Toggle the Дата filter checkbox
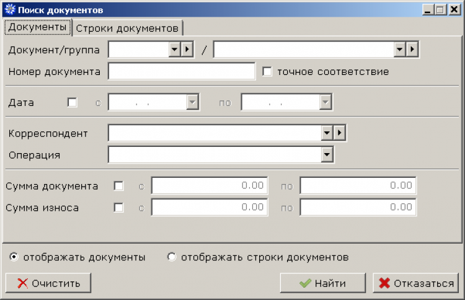The image size is (465, 300). [73, 102]
